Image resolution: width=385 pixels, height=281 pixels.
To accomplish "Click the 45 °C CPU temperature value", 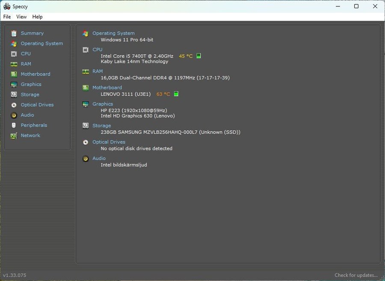I will pyautogui.click(x=186, y=56).
